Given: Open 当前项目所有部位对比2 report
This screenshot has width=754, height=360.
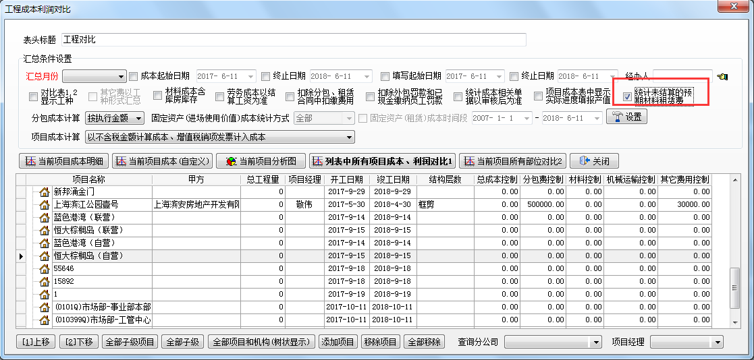Looking at the screenshot, I should coord(512,162).
